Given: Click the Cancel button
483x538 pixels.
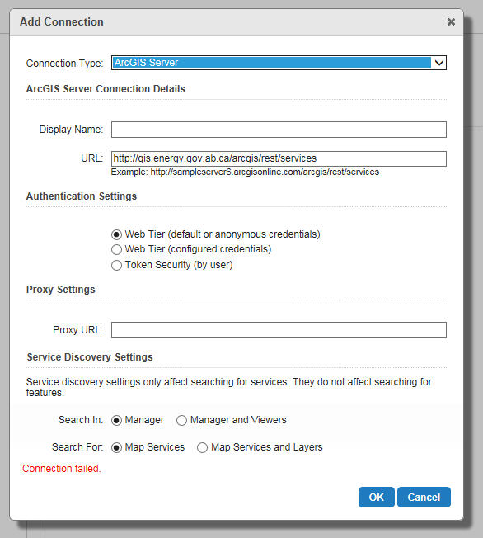Looking at the screenshot, I should click(x=424, y=498).
